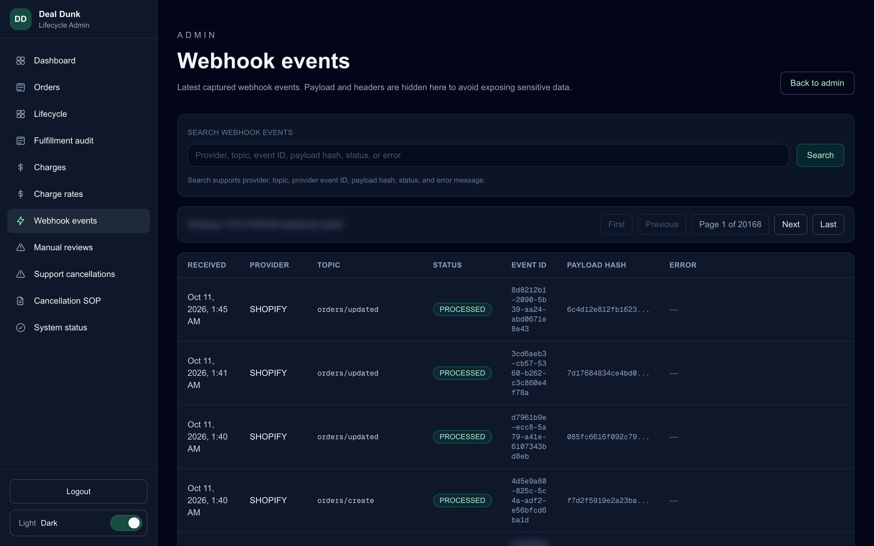Viewport: 874px width, 546px height.
Task: Click payload hash f7d2f5919e2a23ba...
Action: click(x=608, y=501)
